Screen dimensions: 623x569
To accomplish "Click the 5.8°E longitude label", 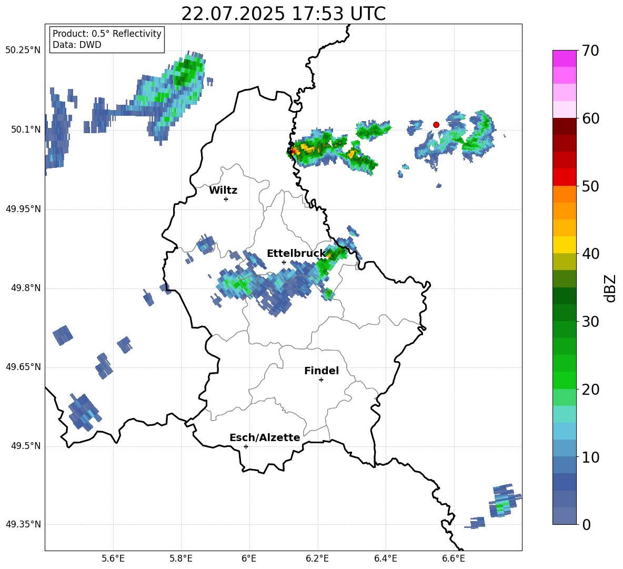I will tap(181, 558).
